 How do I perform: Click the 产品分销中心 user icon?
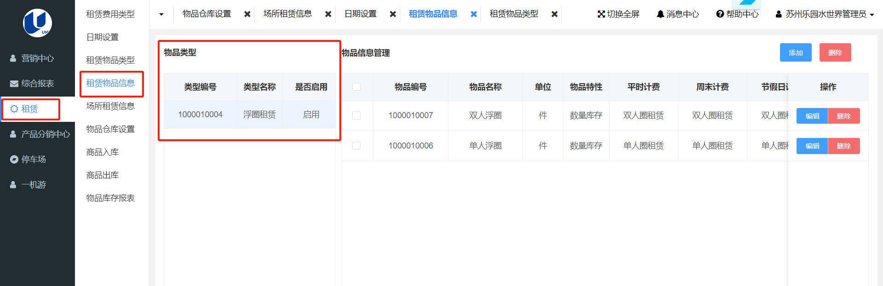pos(13,134)
